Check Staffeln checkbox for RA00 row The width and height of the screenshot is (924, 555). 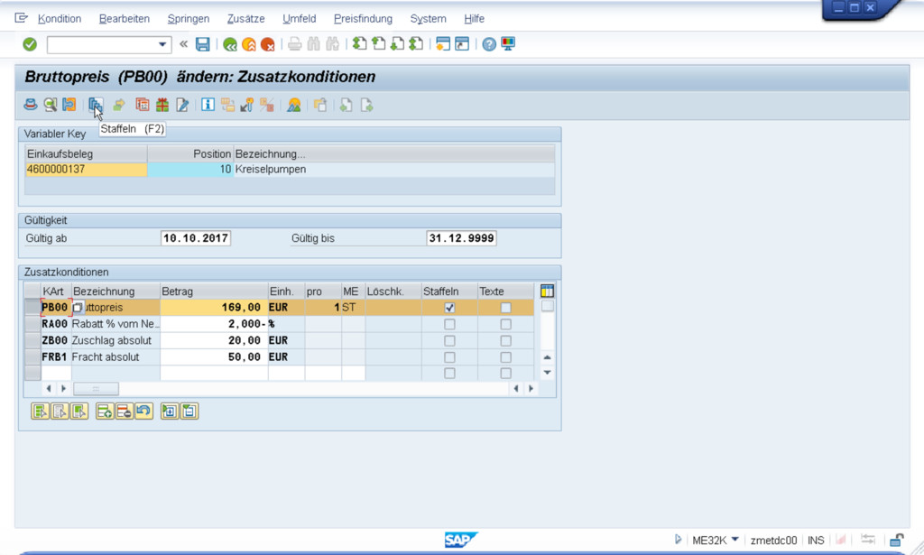pos(449,324)
